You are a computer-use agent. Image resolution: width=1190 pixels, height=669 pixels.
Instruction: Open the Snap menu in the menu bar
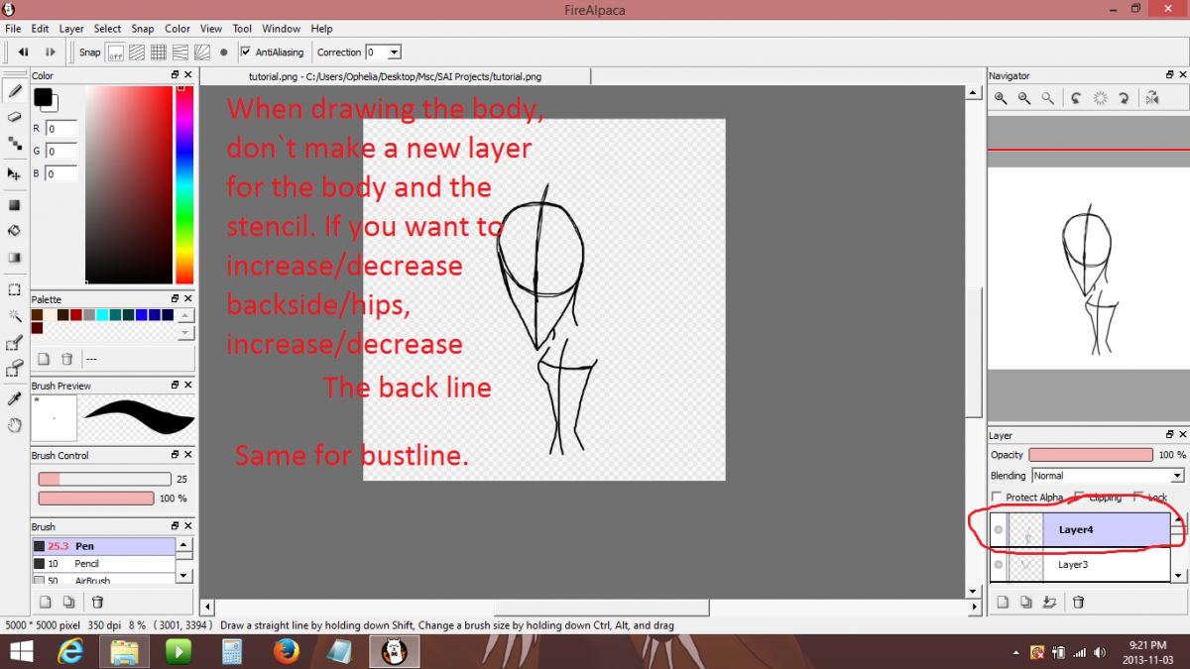[143, 29]
